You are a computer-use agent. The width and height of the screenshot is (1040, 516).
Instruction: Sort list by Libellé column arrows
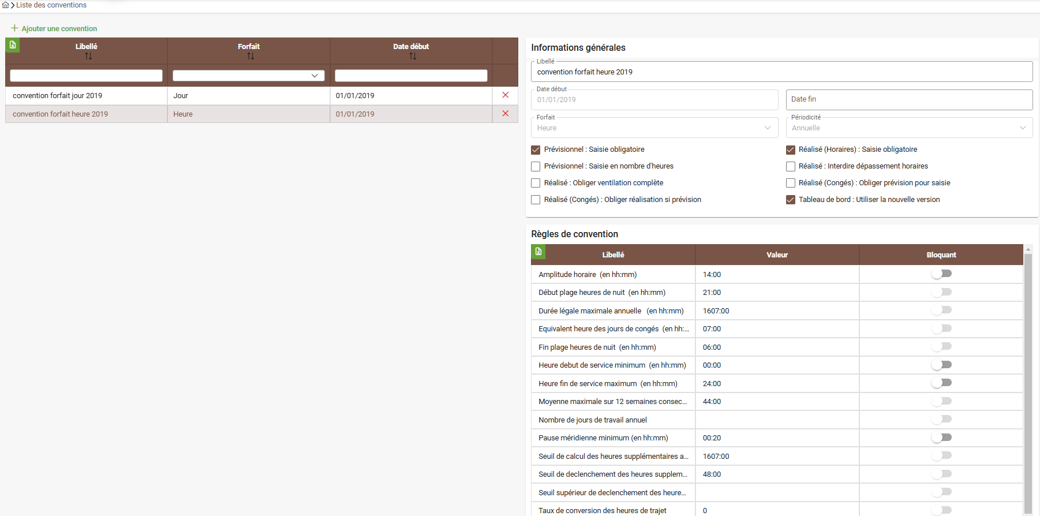point(88,57)
